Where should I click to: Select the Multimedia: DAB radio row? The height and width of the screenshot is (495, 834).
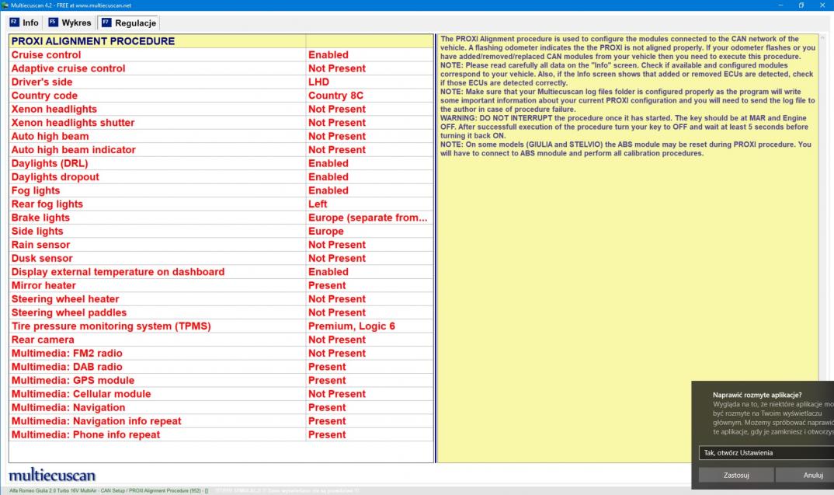tap(221, 367)
